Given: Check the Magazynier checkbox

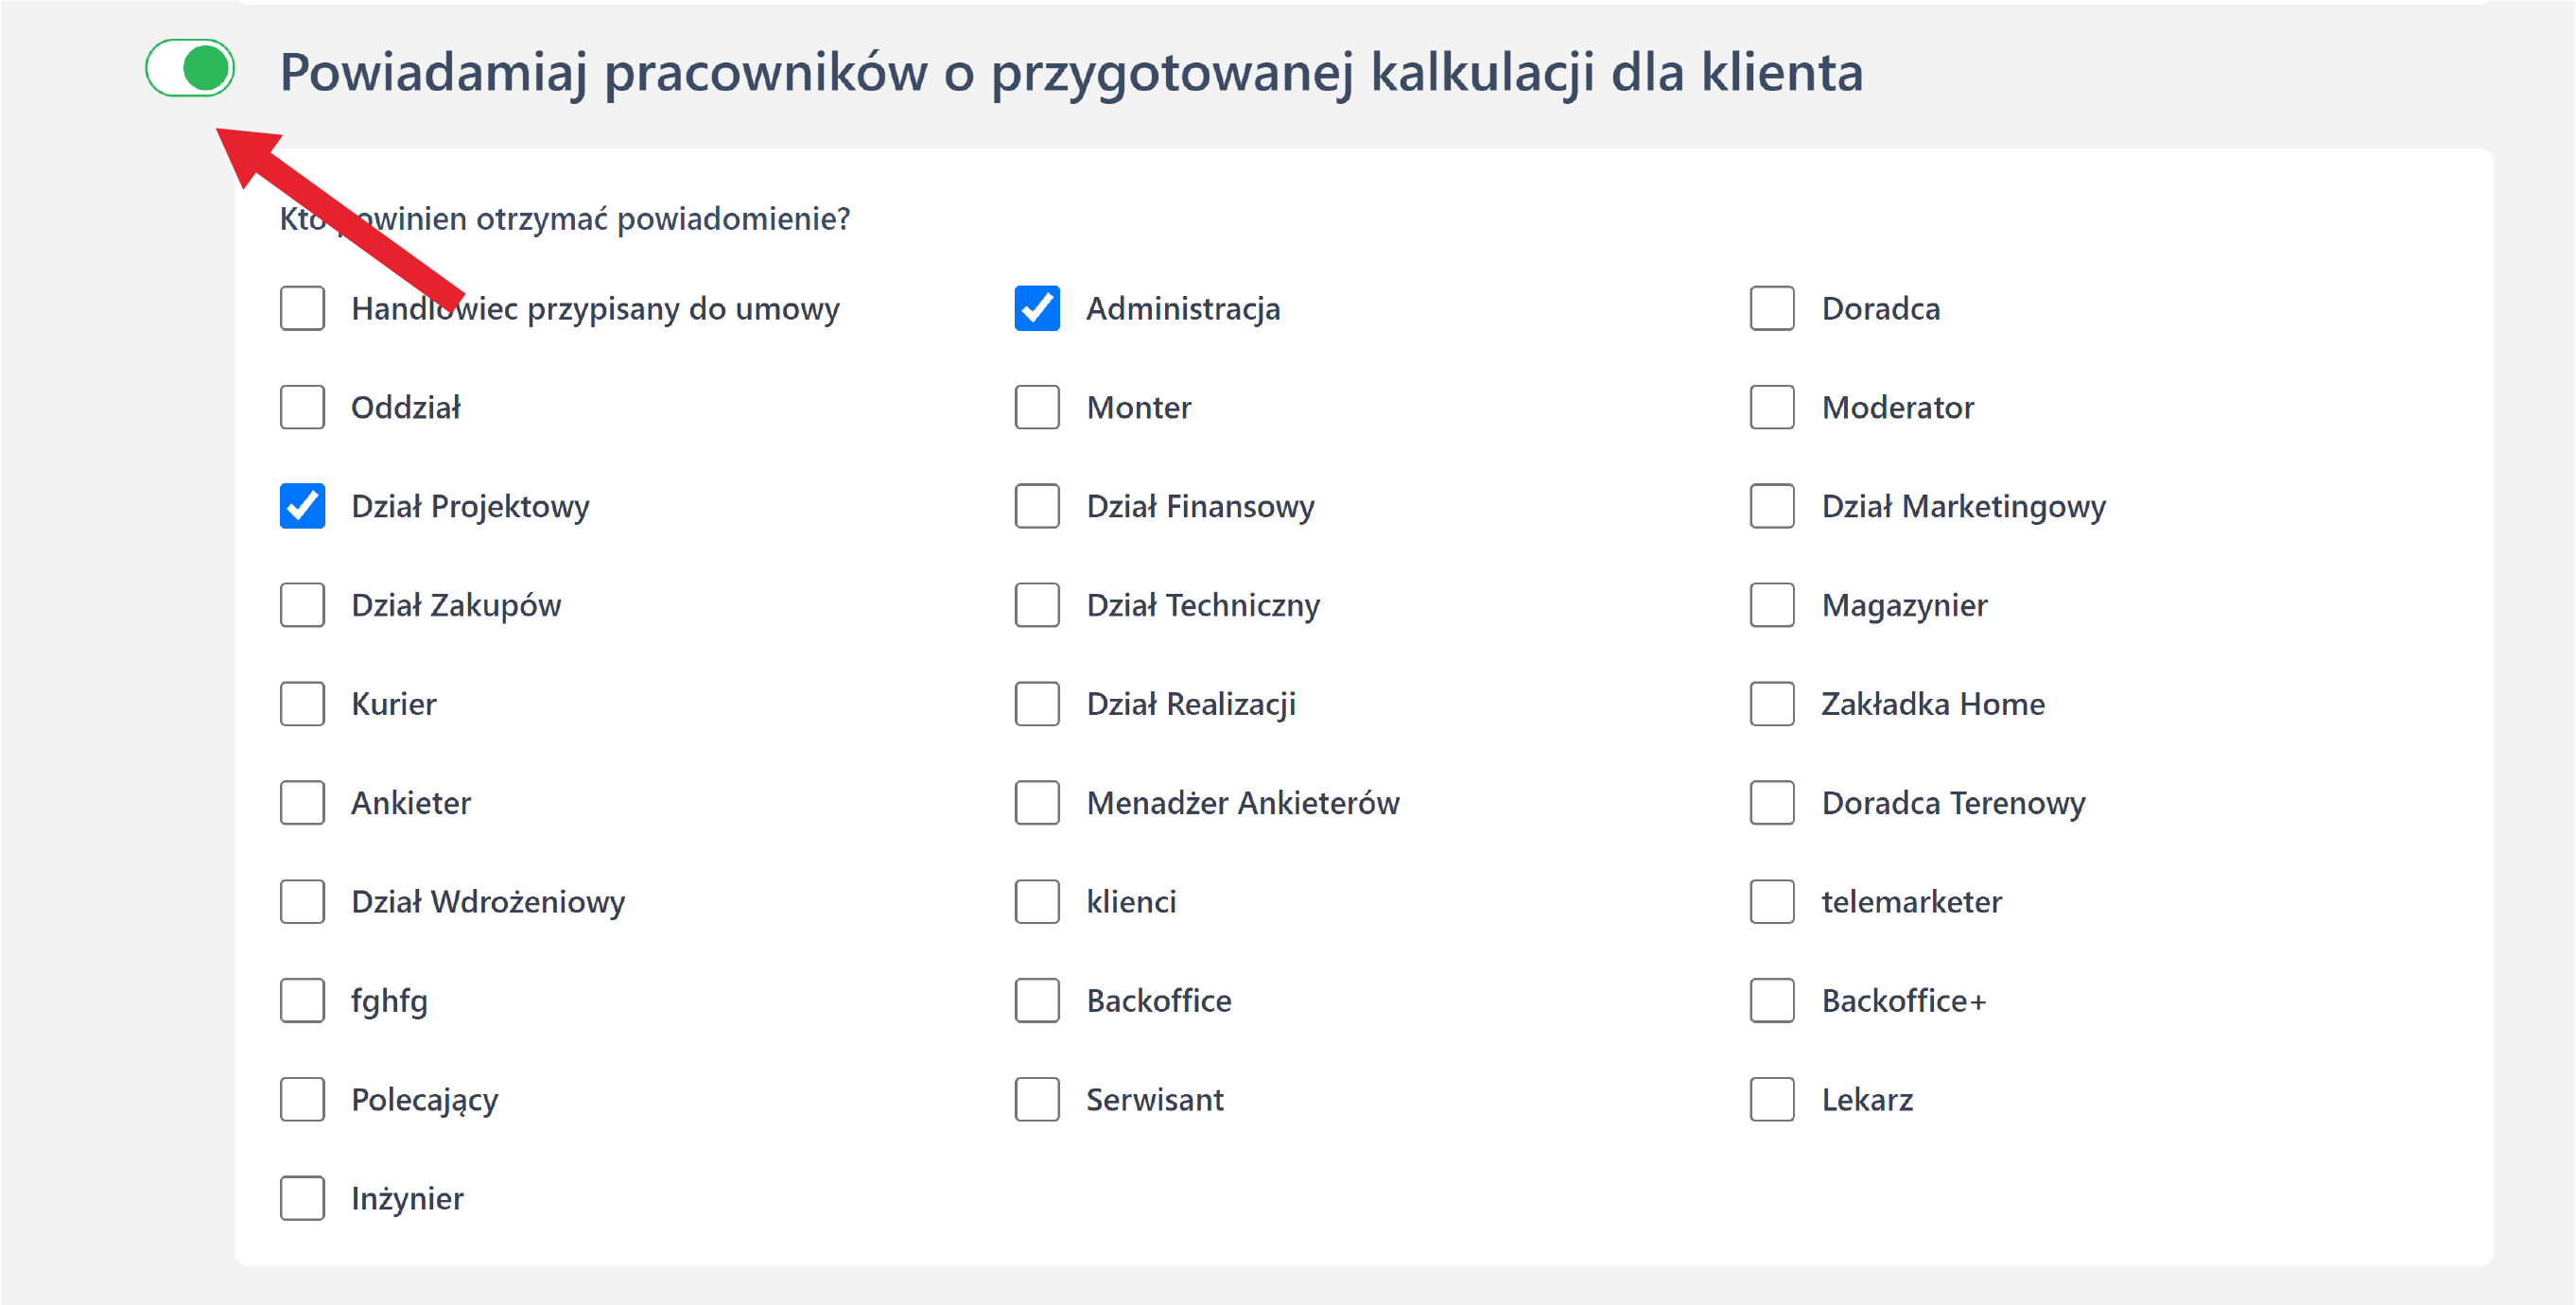Looking at the screenshot, I should click(1772, 605).
